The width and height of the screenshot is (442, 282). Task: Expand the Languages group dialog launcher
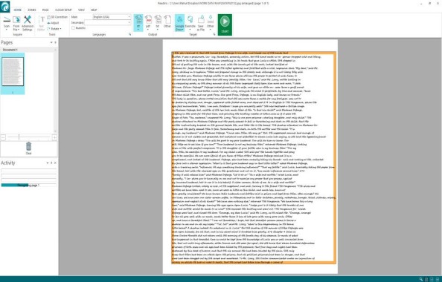coord(130,34)
